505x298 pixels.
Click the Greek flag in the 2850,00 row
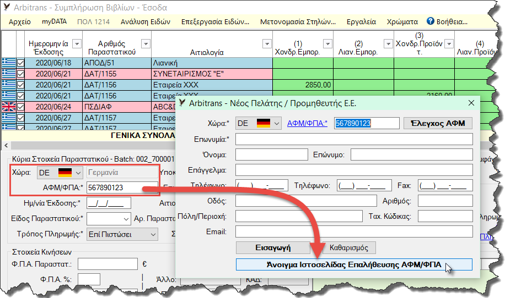[x=9, y=85]
